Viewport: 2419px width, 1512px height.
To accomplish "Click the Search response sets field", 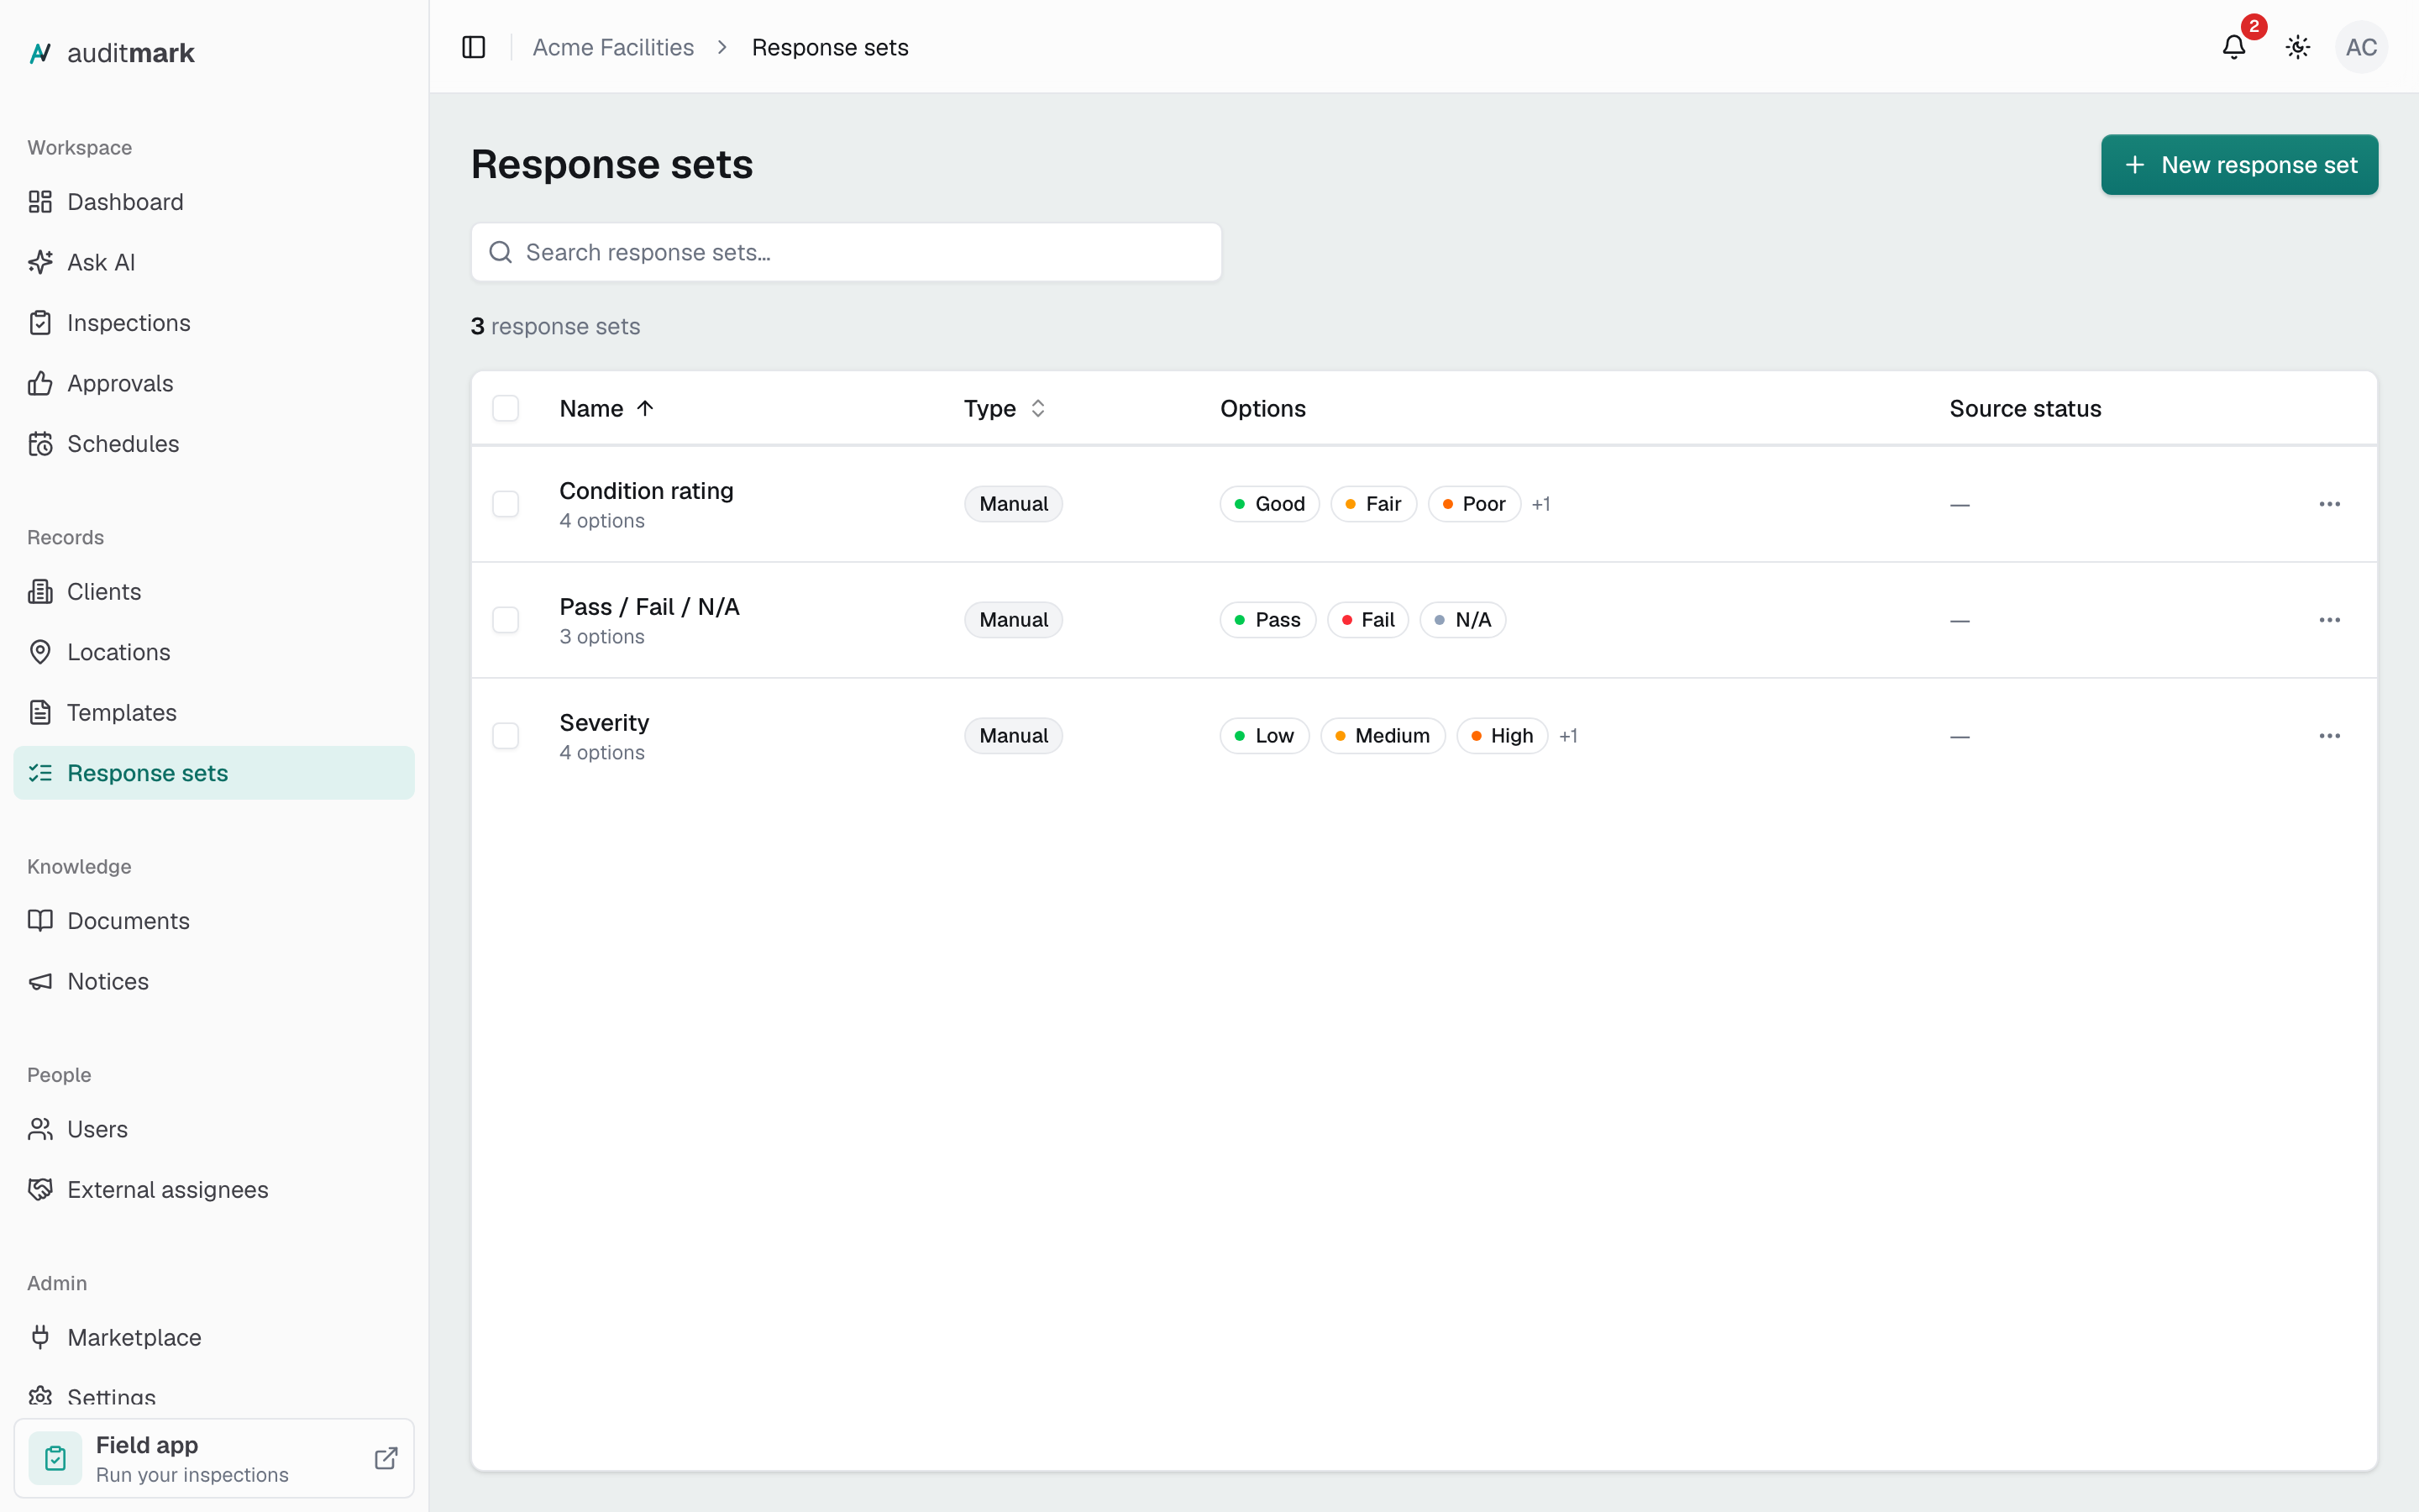I will 846,252.
